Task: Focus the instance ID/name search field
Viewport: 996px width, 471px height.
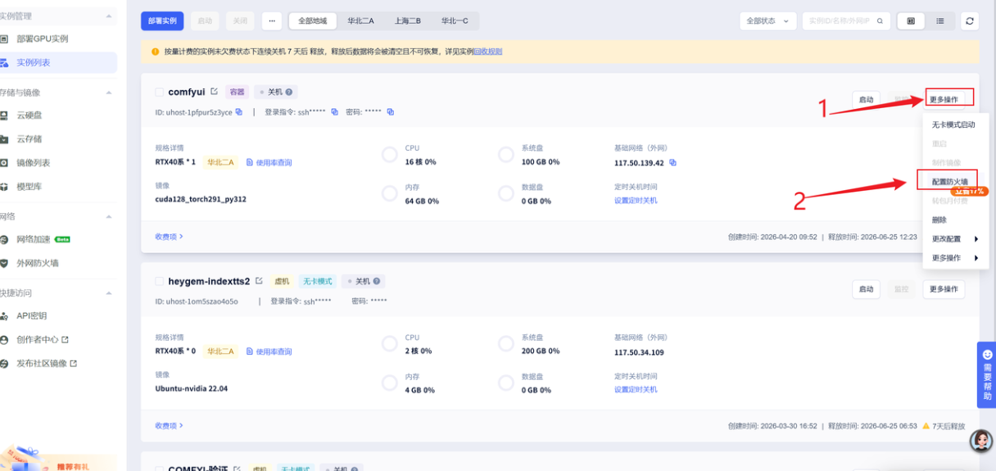Action: click(839, 21)
